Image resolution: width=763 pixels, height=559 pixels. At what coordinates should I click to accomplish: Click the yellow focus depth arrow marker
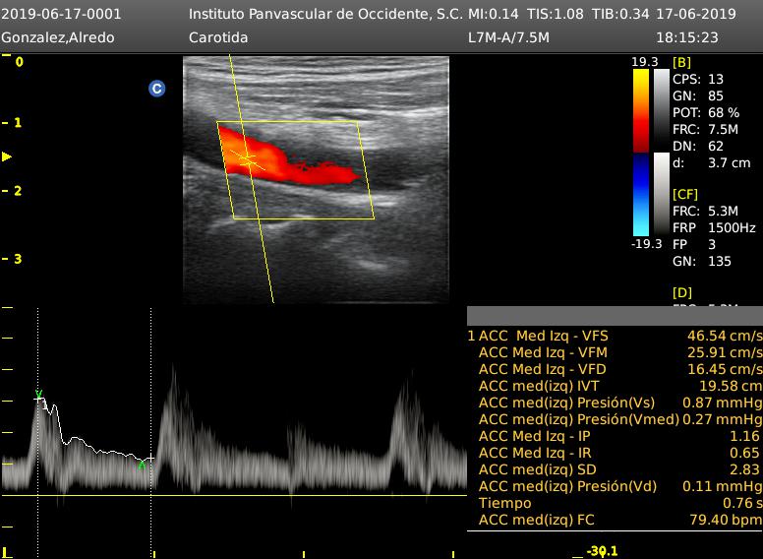[7, 156]
